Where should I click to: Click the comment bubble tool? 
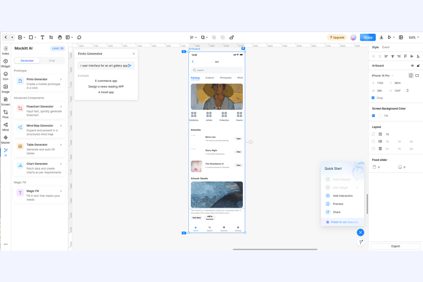tap(79, 37)
